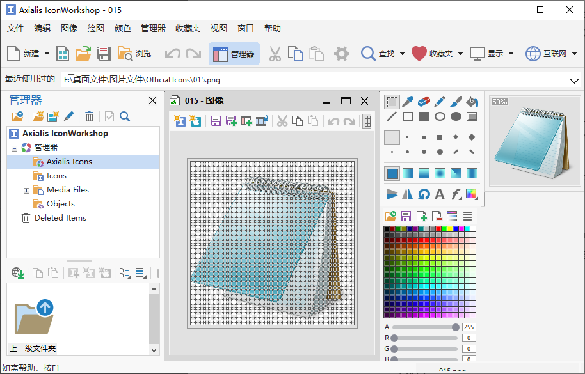Open the 收藏夹 favorites dropdown arrow
Screen dimensions: 585x374
click(460, 54)
